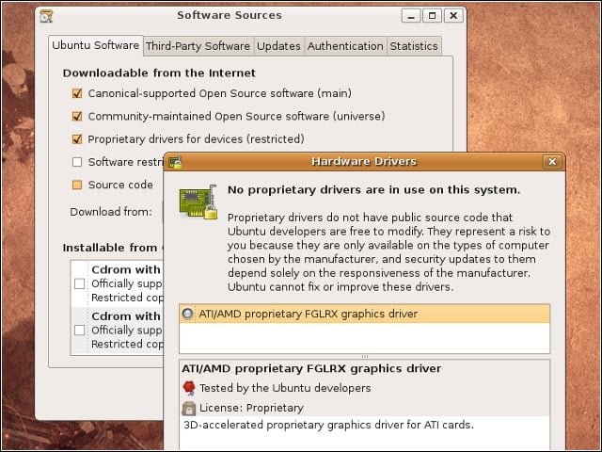
Task: Maximize the Software Sources window
Action: 432,16
